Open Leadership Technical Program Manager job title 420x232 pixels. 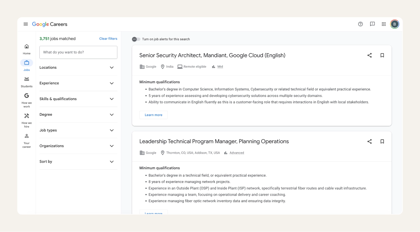(x=214, y=141)
